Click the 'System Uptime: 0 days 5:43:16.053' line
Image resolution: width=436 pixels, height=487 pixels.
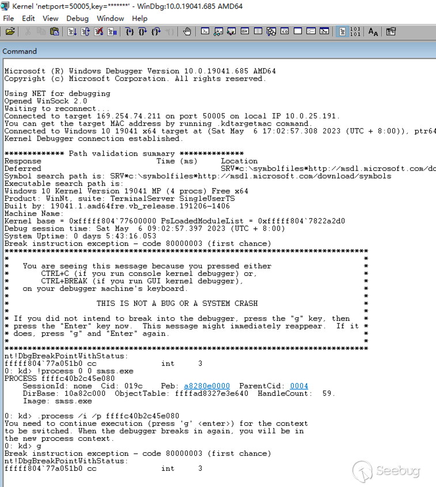point(80,236)
